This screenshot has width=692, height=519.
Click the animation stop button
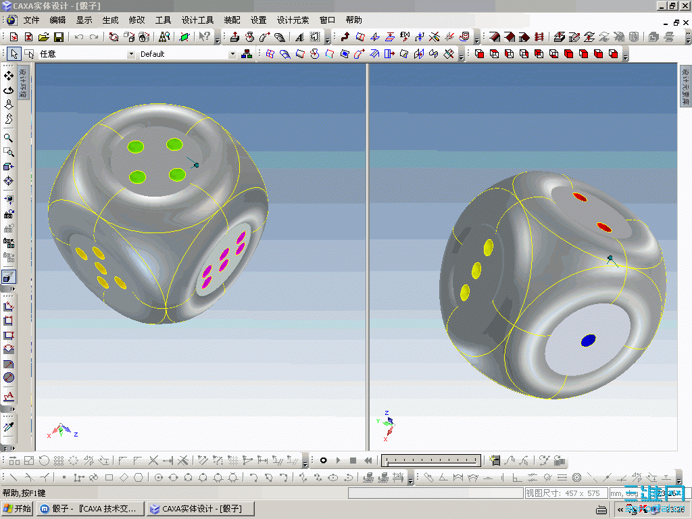(353, 461)
